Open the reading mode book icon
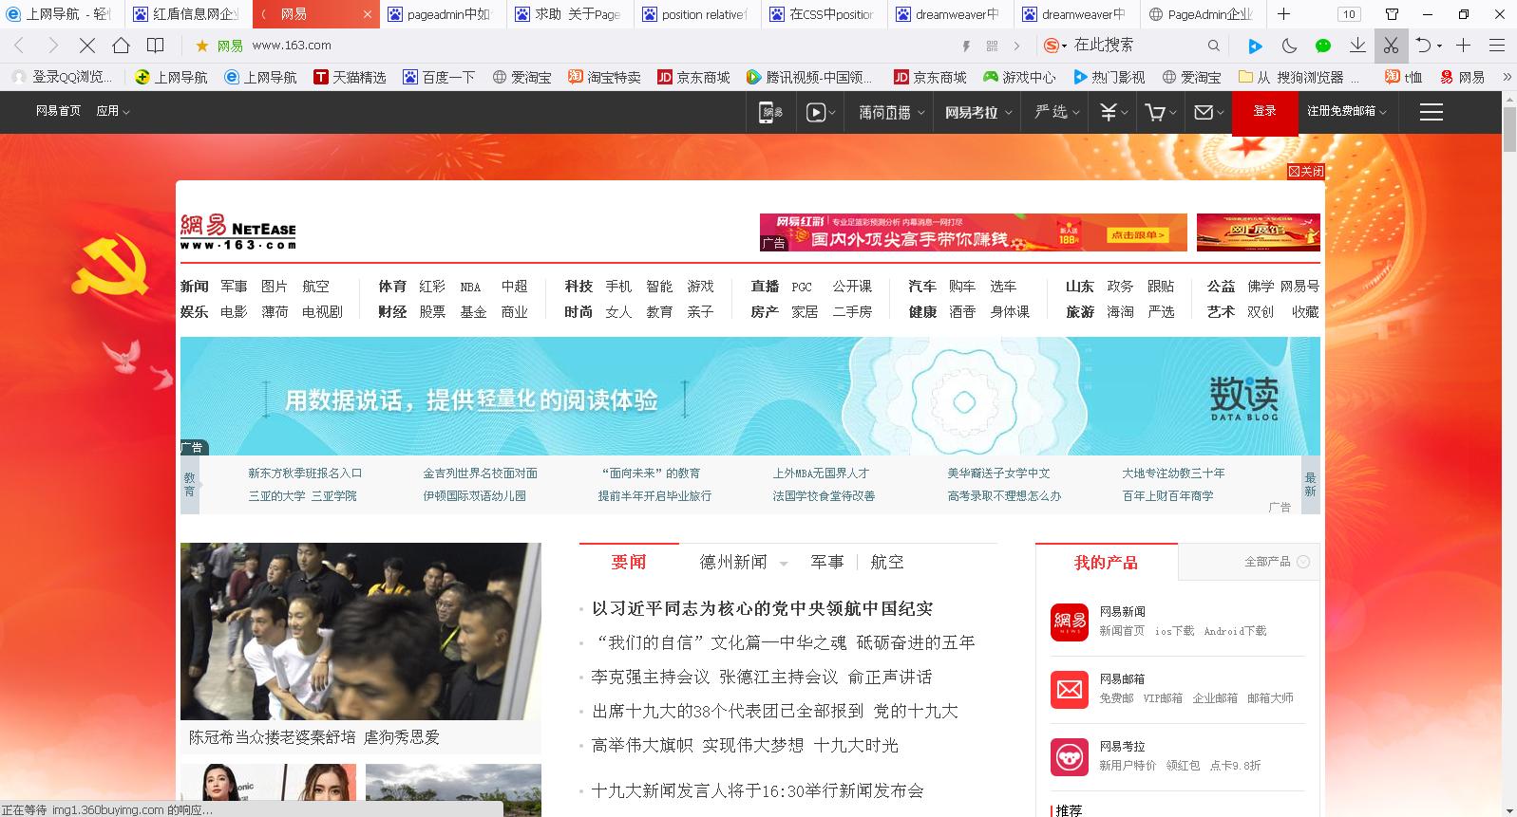The width and height of the screenshot is (1517, 817). coord(156,46)
